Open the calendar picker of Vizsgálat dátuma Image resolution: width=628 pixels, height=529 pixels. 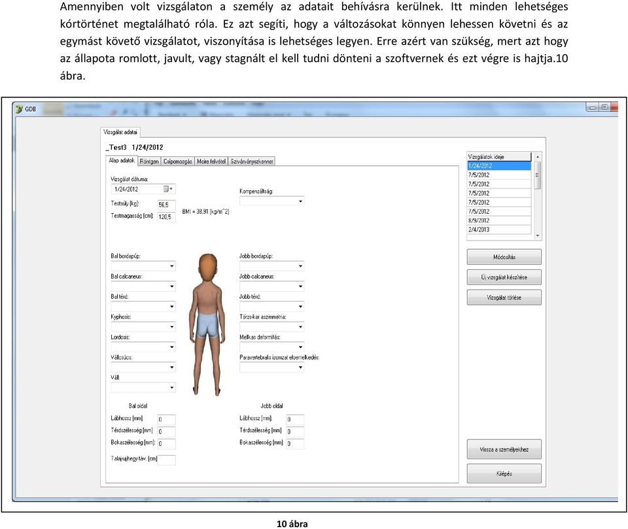click(x=168, y=189)
